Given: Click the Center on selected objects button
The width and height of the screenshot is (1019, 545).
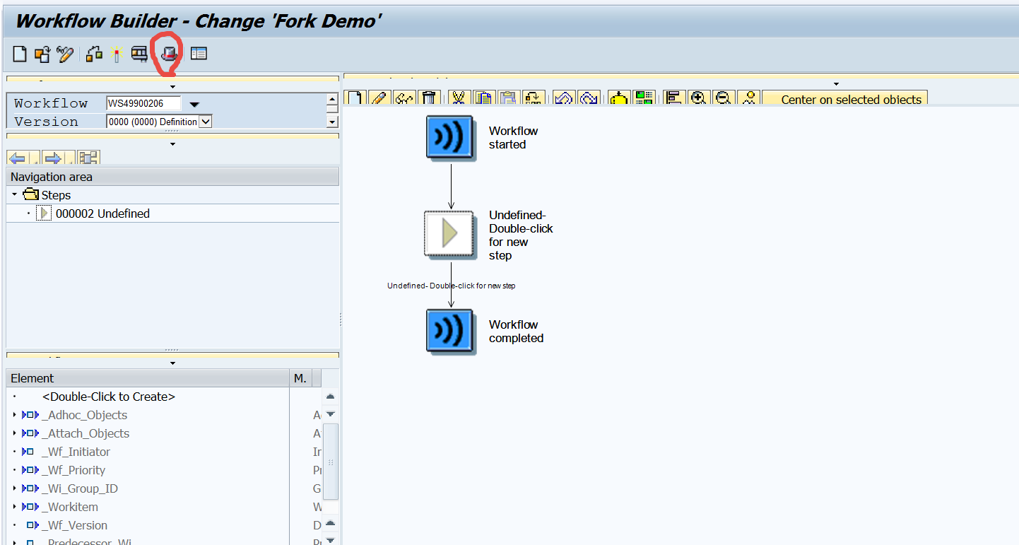Looking at the screenshot, I should tap(845, 98).
